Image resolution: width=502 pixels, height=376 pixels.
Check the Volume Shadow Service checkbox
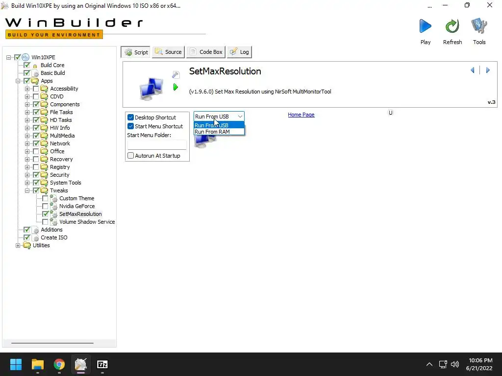click(x=45, y=222)
